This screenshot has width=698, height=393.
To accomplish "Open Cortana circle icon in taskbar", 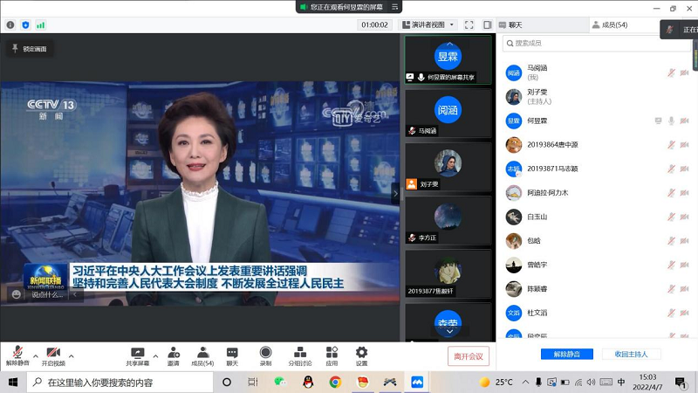I will click(x=227, y=382).
